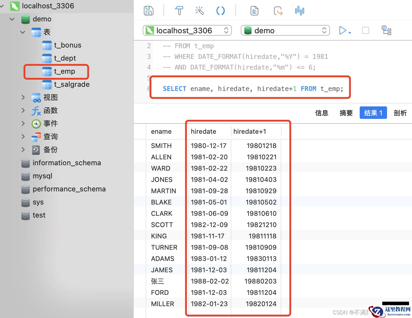
Task: Click the Beautify SQL wand icon
Action: click(x=199, y=11)
